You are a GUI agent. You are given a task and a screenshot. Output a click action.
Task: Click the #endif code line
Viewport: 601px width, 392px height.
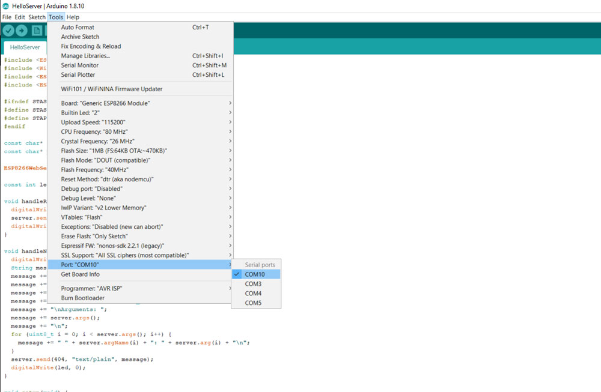[x=14, y=126]
